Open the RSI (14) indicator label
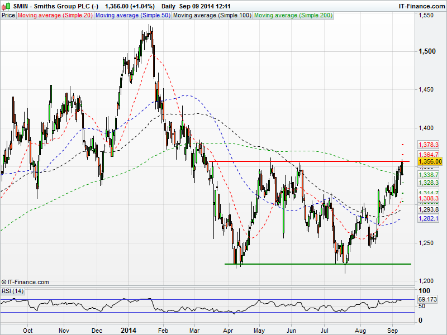Viewport: 447px width, 335px height. [12, 291]
